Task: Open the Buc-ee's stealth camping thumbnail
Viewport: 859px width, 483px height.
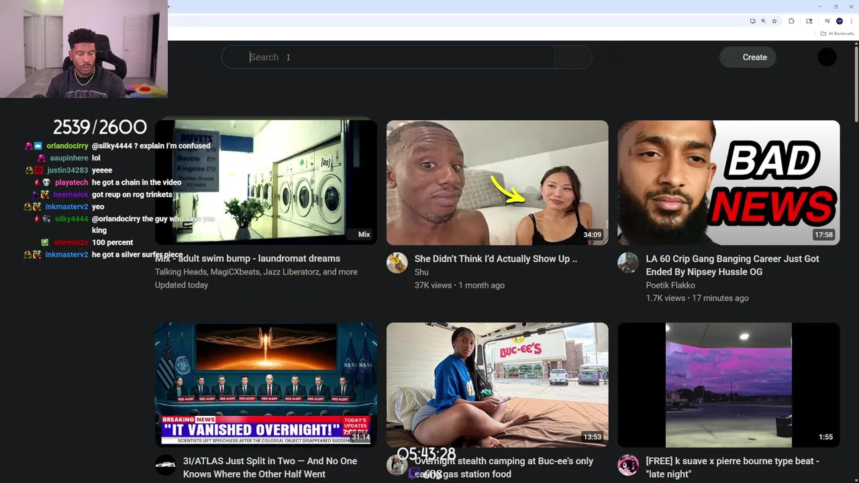Action: click(x=497, y=385)
